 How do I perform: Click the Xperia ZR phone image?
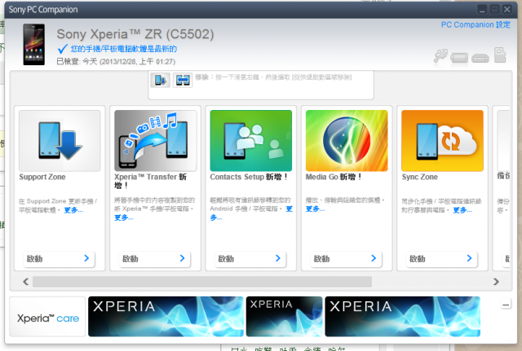[x=33, y=44]
